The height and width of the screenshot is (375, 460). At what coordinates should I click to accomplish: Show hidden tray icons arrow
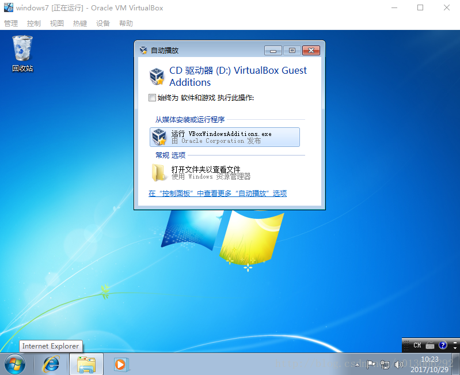(358, 365)
